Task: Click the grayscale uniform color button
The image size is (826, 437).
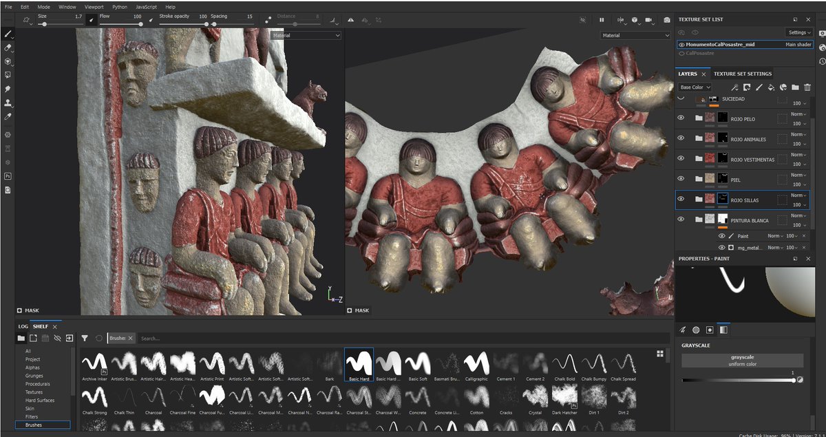Action: 743,361
